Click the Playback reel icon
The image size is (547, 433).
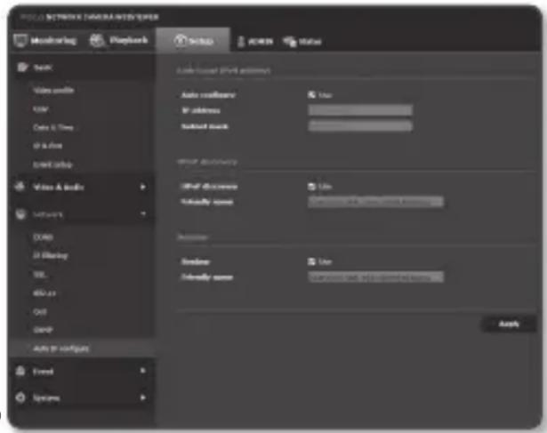pos(97,40)
